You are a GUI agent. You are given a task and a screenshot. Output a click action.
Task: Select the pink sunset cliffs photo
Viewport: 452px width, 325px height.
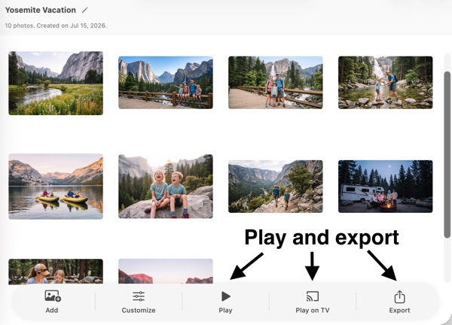click(x=166, y=272)
